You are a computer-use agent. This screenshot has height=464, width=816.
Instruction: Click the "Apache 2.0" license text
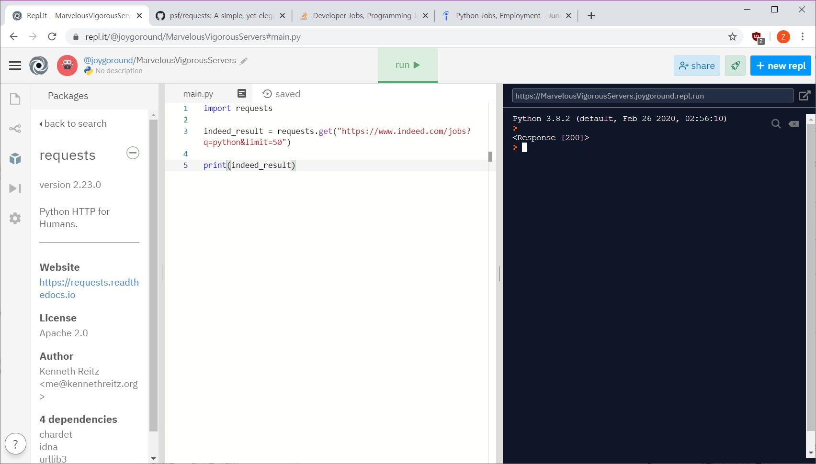pyautogui.click(x=64, y=333)
